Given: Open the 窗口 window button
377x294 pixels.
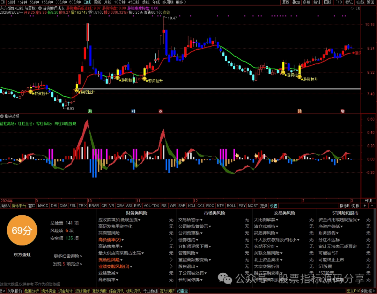Looking at the screenshot, I should pyautogui.click(x=32, y=206).
